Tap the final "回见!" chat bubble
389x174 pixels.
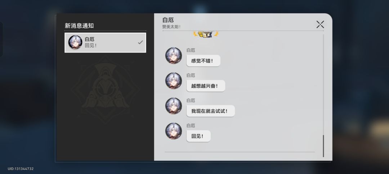[x=198, y=136]
